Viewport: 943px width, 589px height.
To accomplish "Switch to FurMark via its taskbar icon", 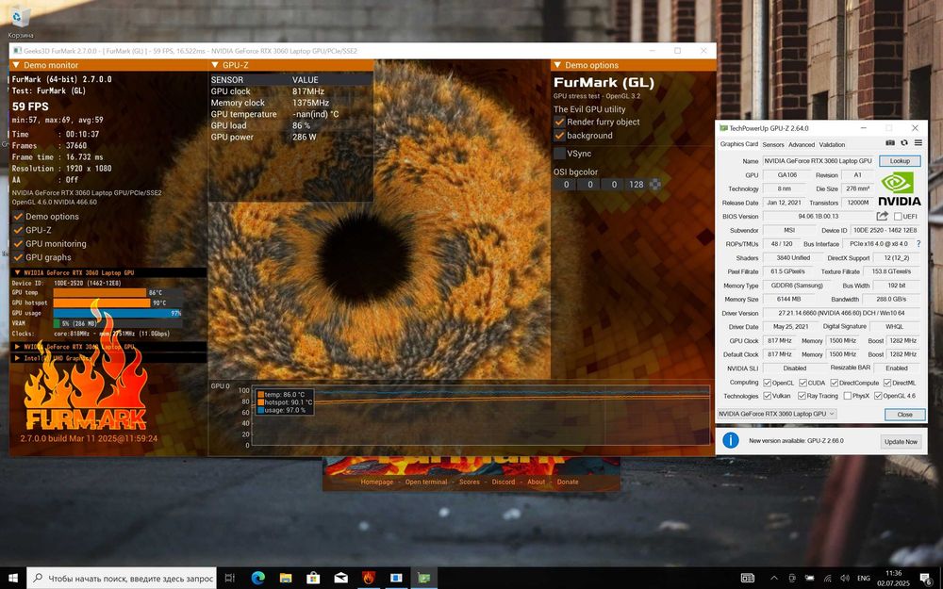I will click(369, 579).
